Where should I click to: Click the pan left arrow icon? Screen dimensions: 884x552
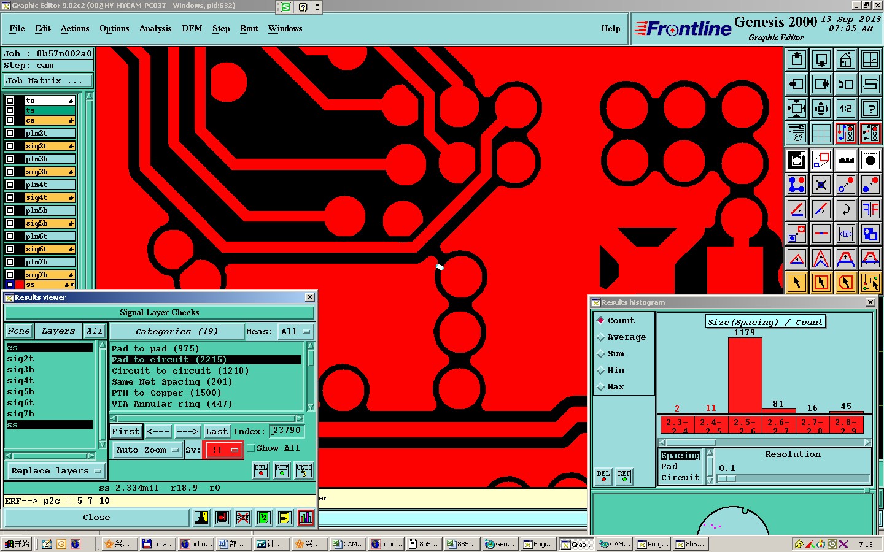click(797, 84)
